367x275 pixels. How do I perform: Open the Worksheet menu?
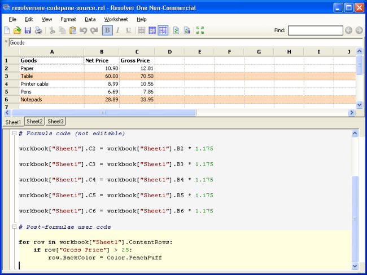click(x=116, y=19)
